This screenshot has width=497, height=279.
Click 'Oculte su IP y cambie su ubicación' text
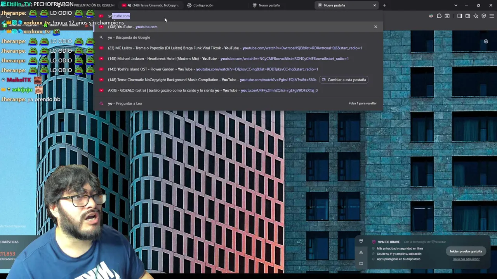(399, 254)
